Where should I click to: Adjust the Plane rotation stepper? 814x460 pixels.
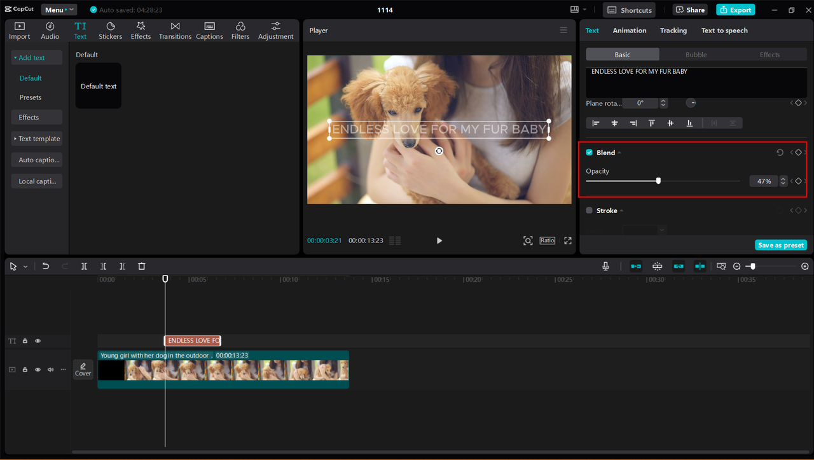tap(663, 103)
